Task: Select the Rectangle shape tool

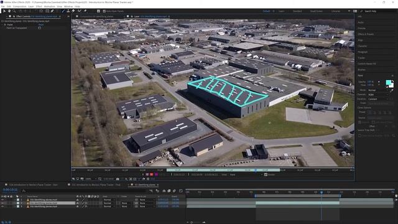Action: point(47,11)
